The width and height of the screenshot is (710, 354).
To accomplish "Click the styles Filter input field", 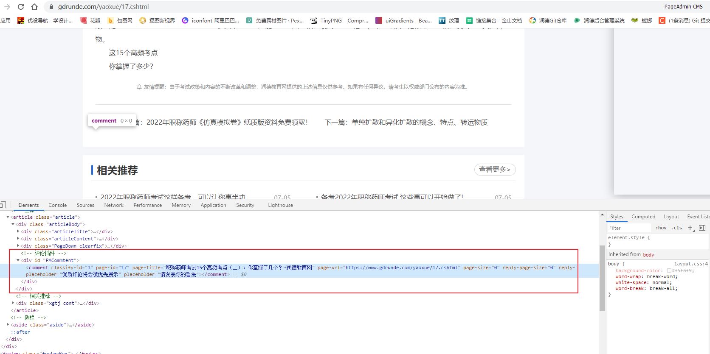I will tap(628, 228).
